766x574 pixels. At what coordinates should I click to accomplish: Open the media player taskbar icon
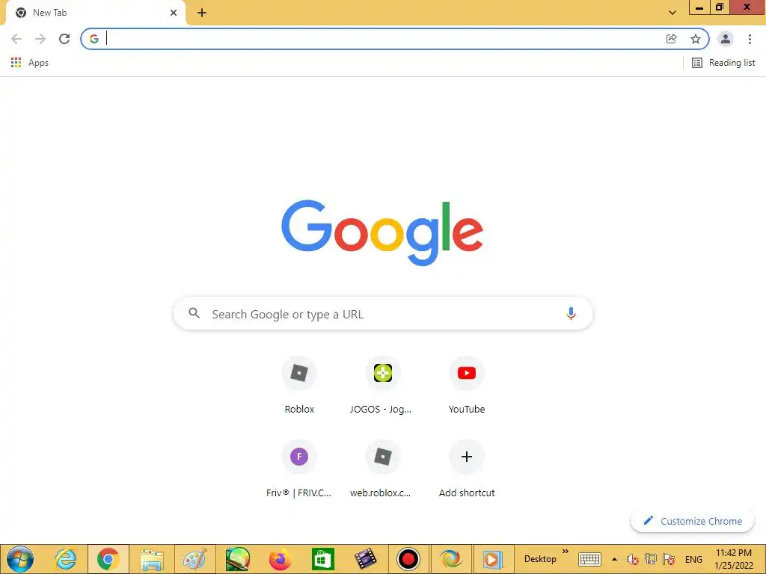click(492, 559)
